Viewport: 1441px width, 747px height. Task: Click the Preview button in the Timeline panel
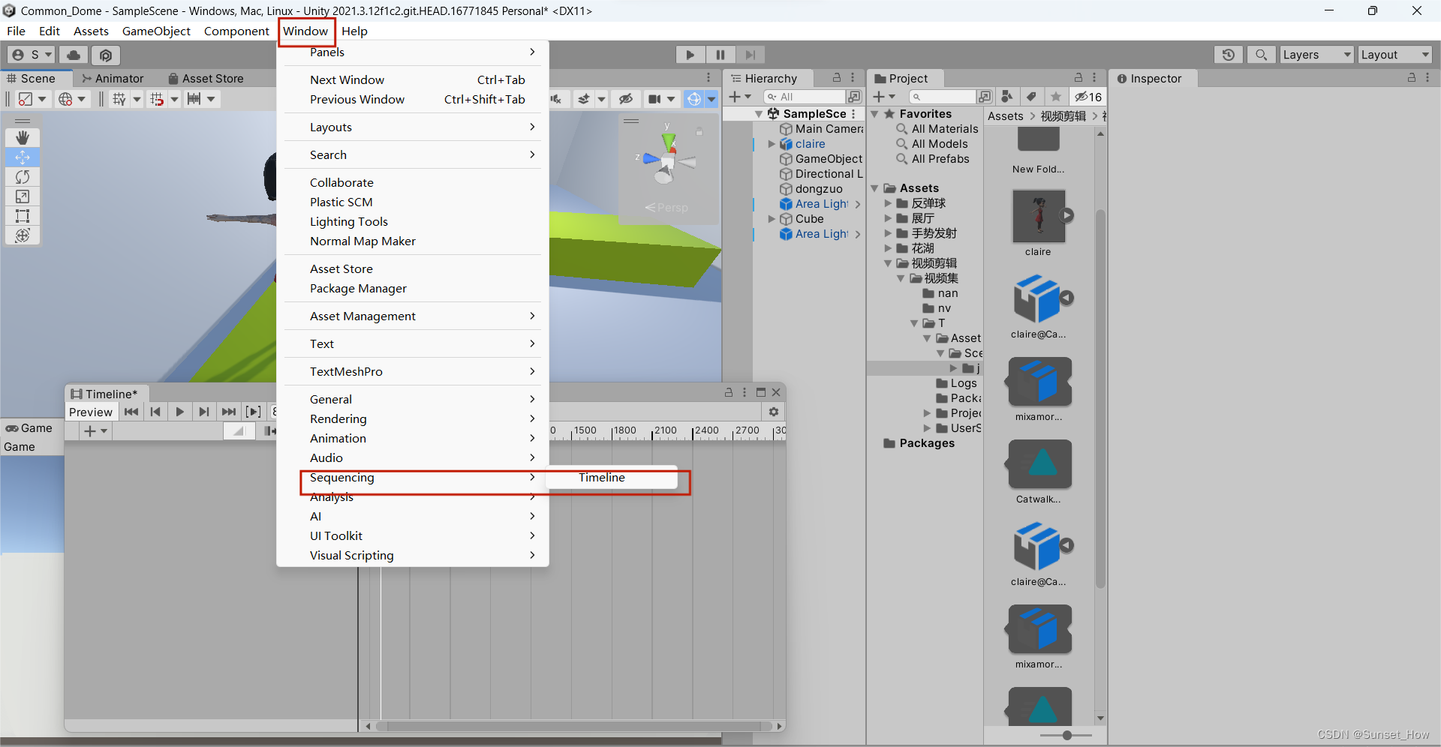click(x=90, y=411)
